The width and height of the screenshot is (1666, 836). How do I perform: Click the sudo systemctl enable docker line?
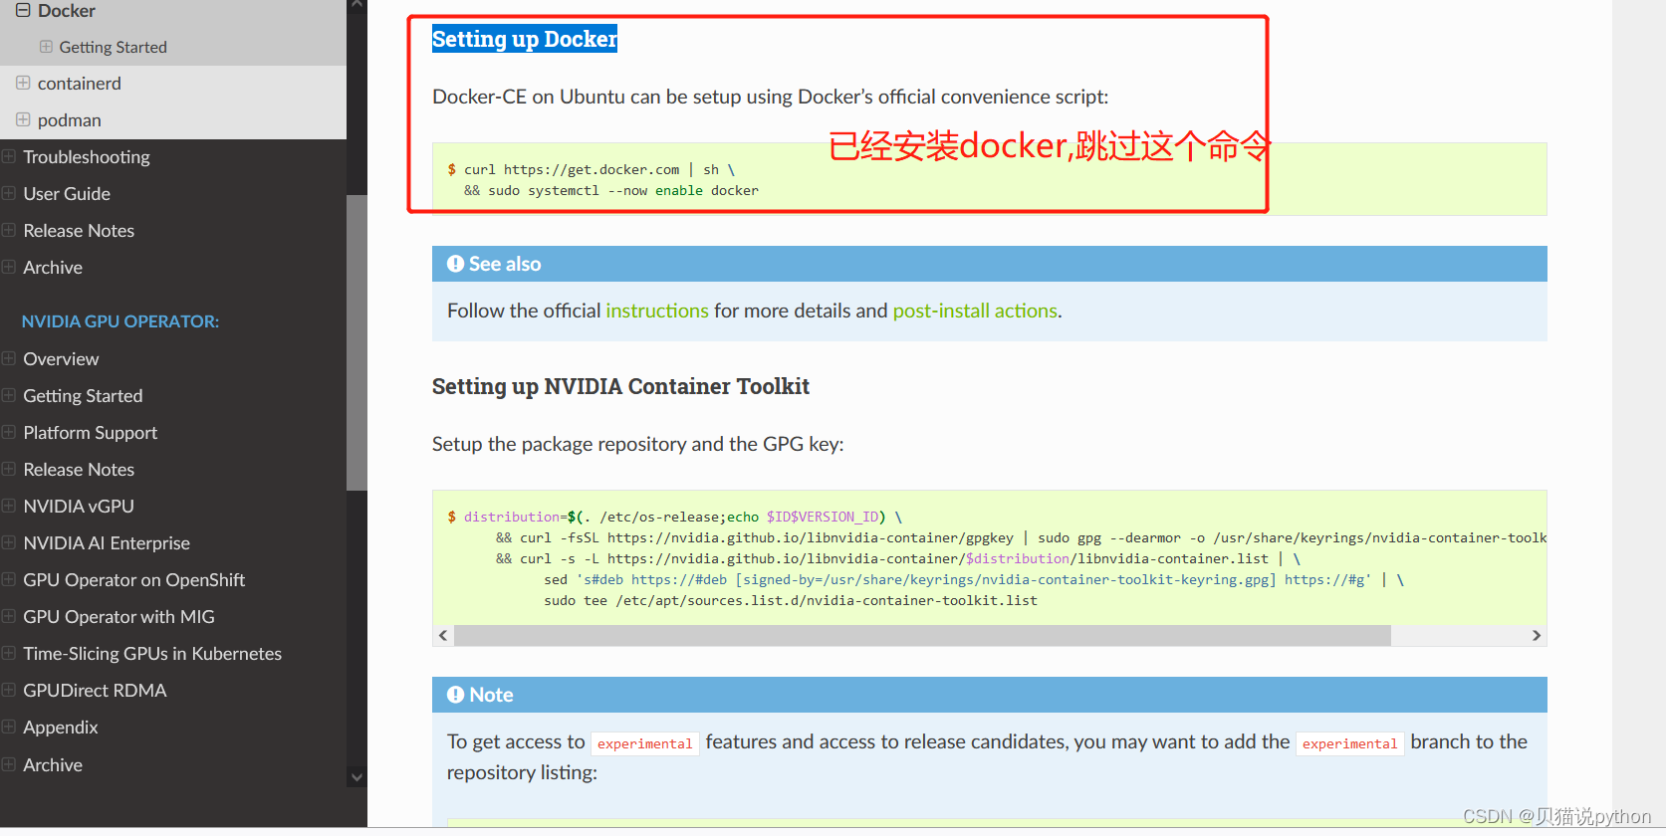(611, 191)
